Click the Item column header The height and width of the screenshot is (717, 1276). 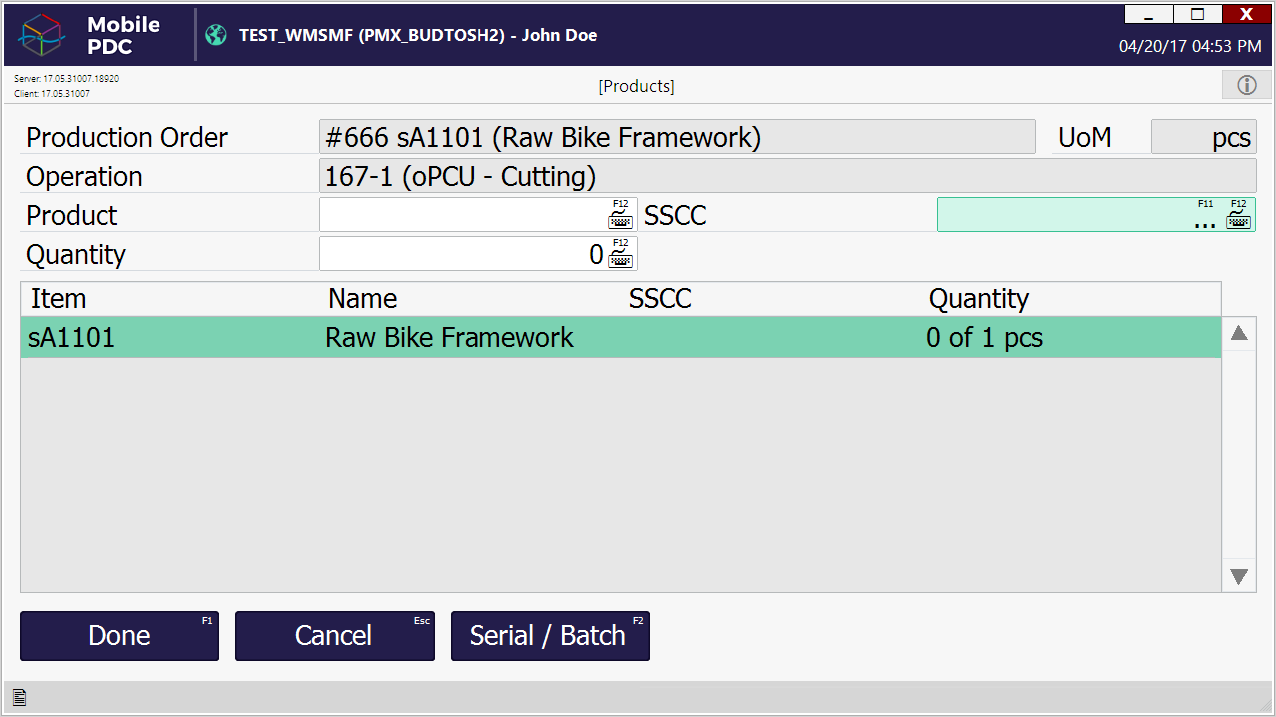point(59,299)
